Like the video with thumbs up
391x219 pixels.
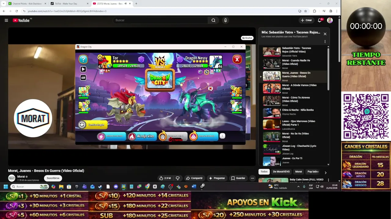(165, 178)
